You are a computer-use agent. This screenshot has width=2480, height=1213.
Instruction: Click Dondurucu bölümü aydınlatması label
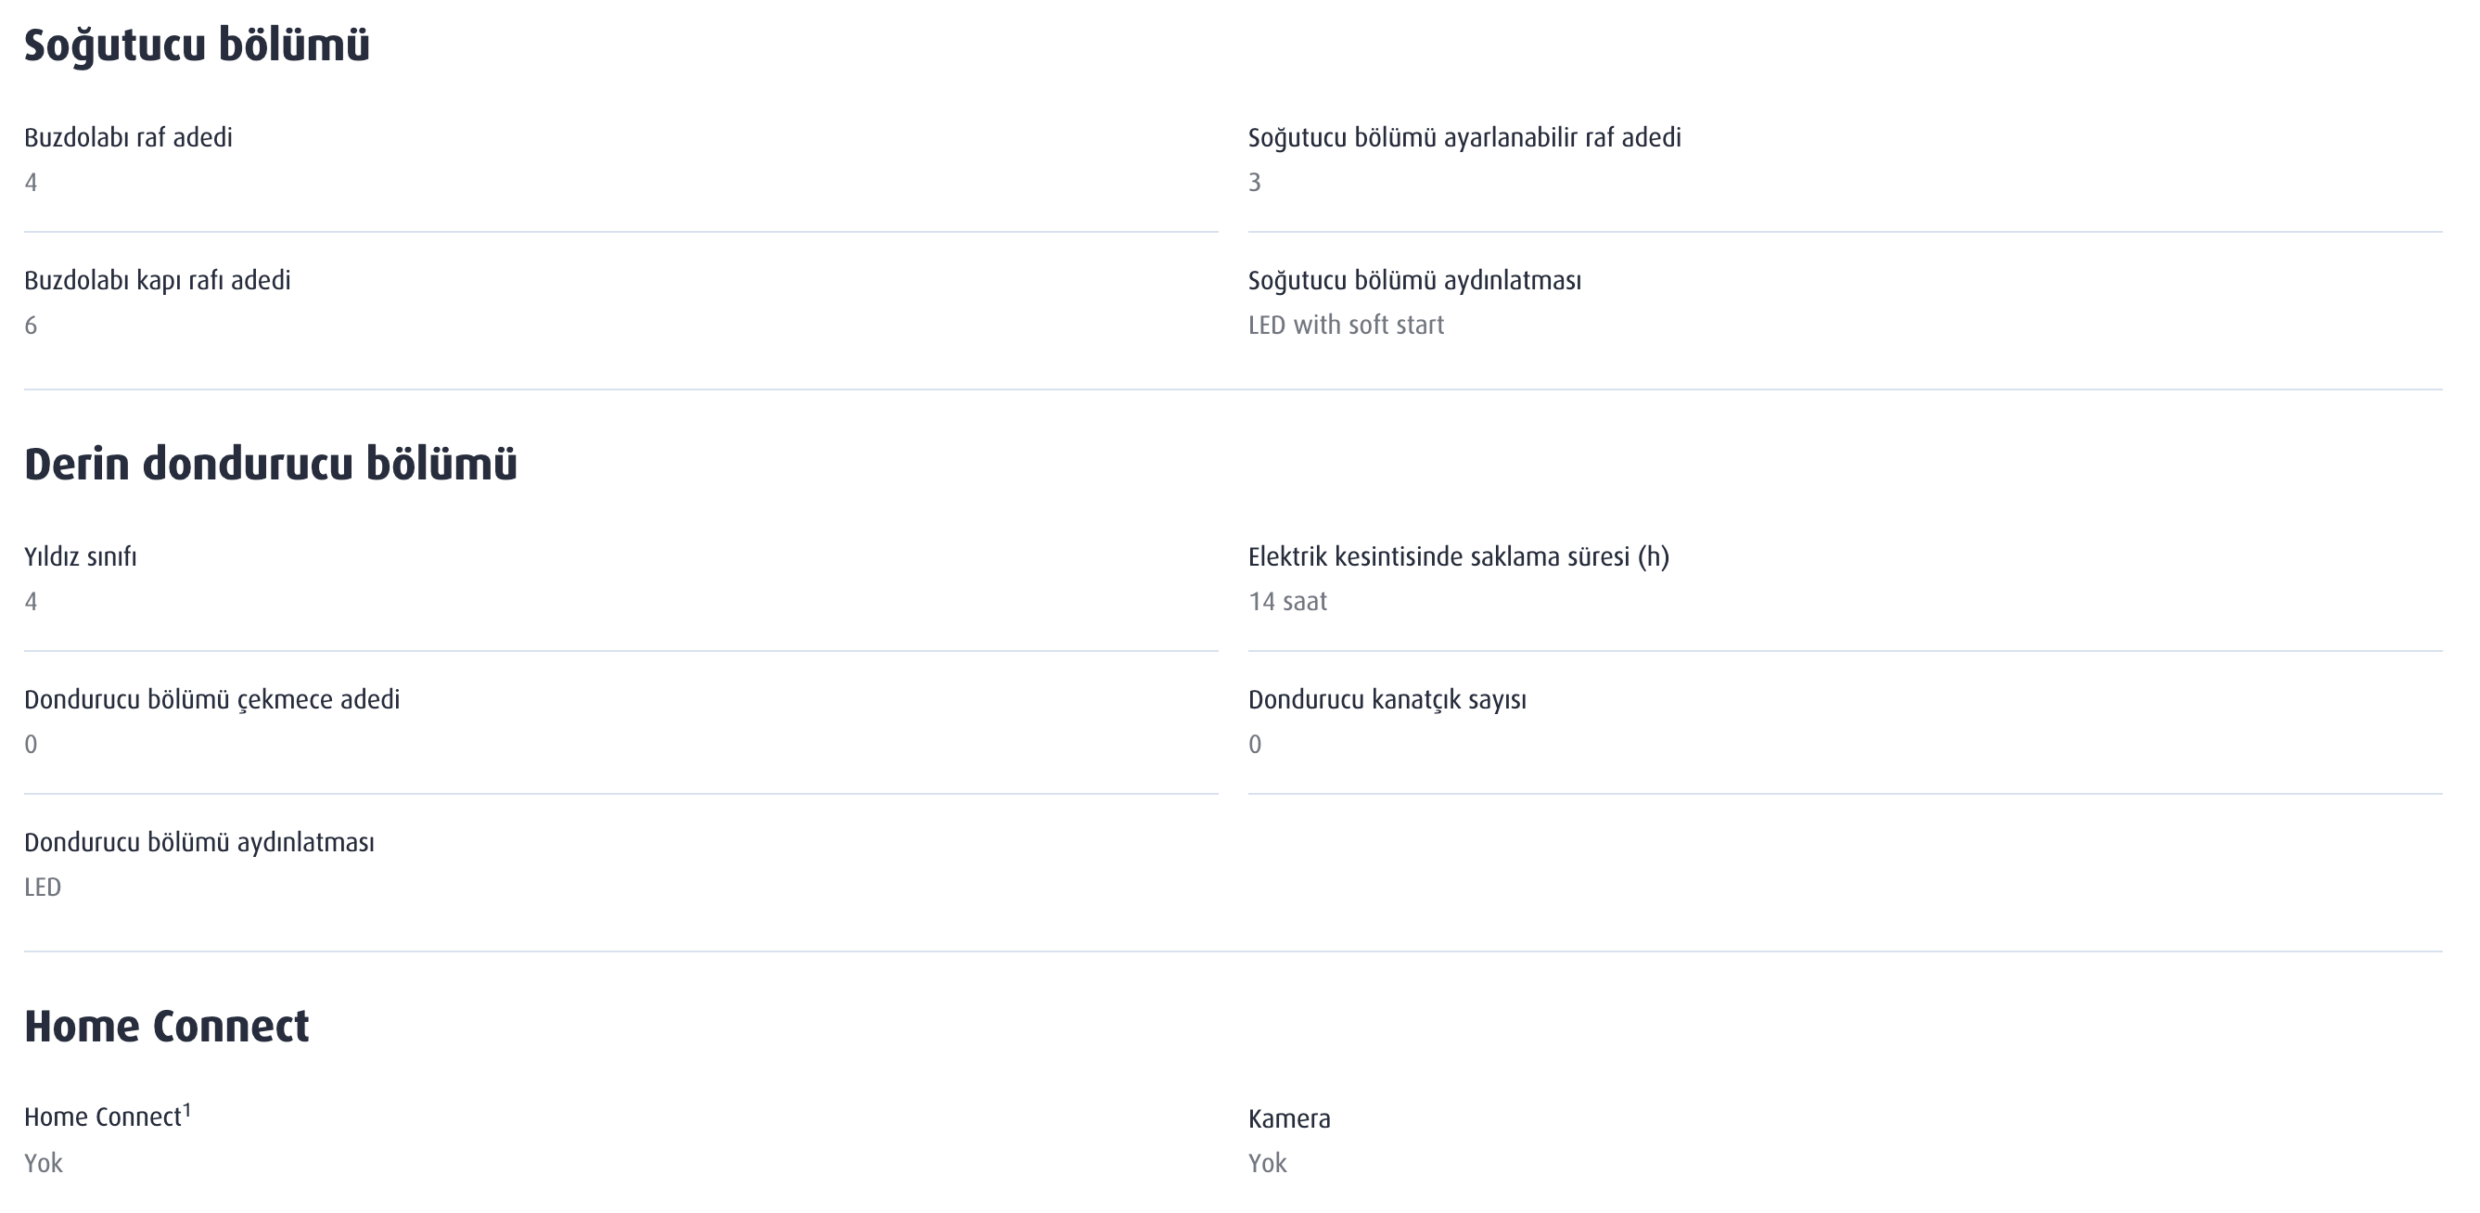tap(199, 842)
